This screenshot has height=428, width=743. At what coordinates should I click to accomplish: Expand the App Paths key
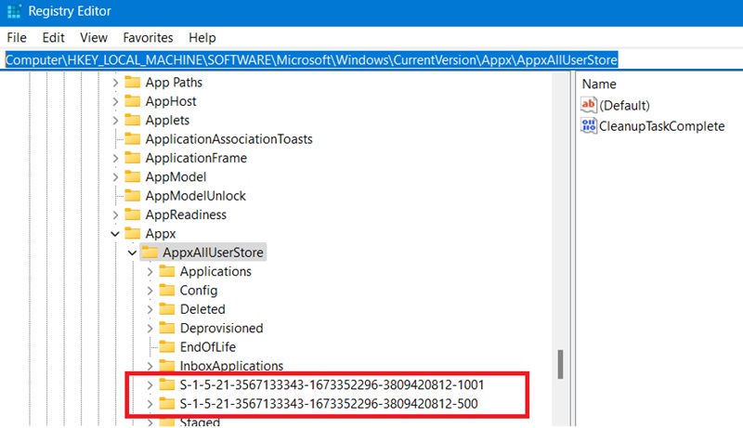click(x=115, y=83)
